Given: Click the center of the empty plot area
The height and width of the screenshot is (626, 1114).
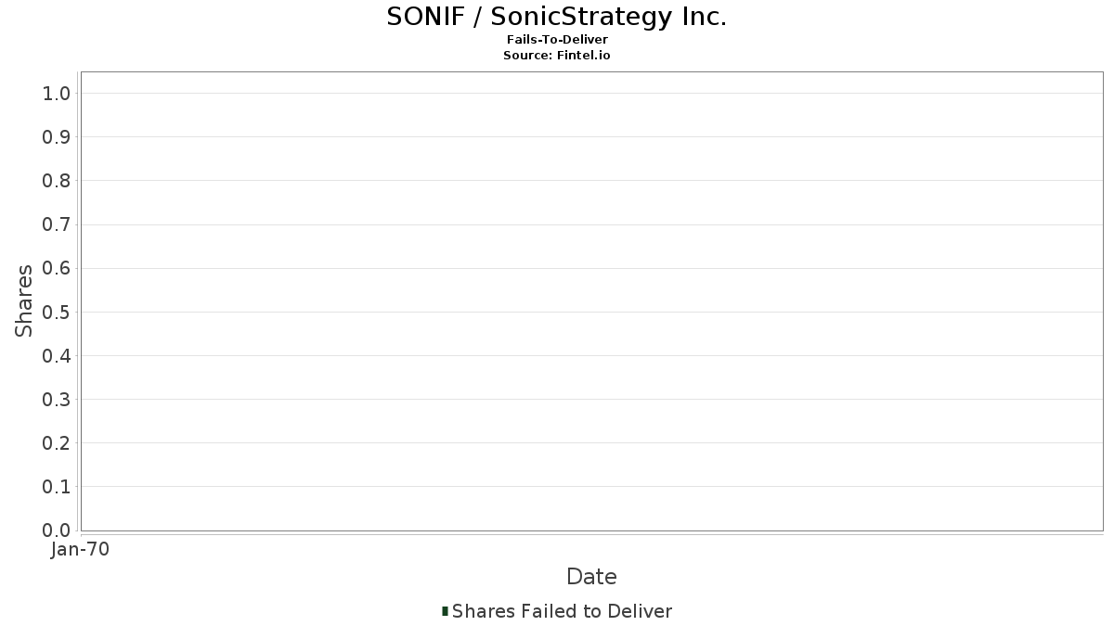Looking at the screenshot, I should click(x=591, y=300).
